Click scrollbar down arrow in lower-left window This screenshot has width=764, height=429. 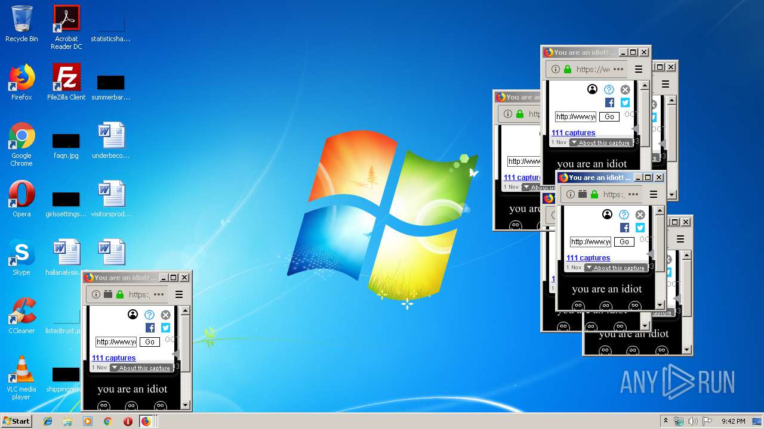(x=186, y=405)
